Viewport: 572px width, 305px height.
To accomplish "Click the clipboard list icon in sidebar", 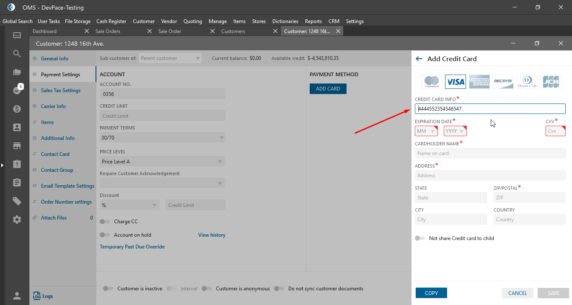I will pos(17,182).
